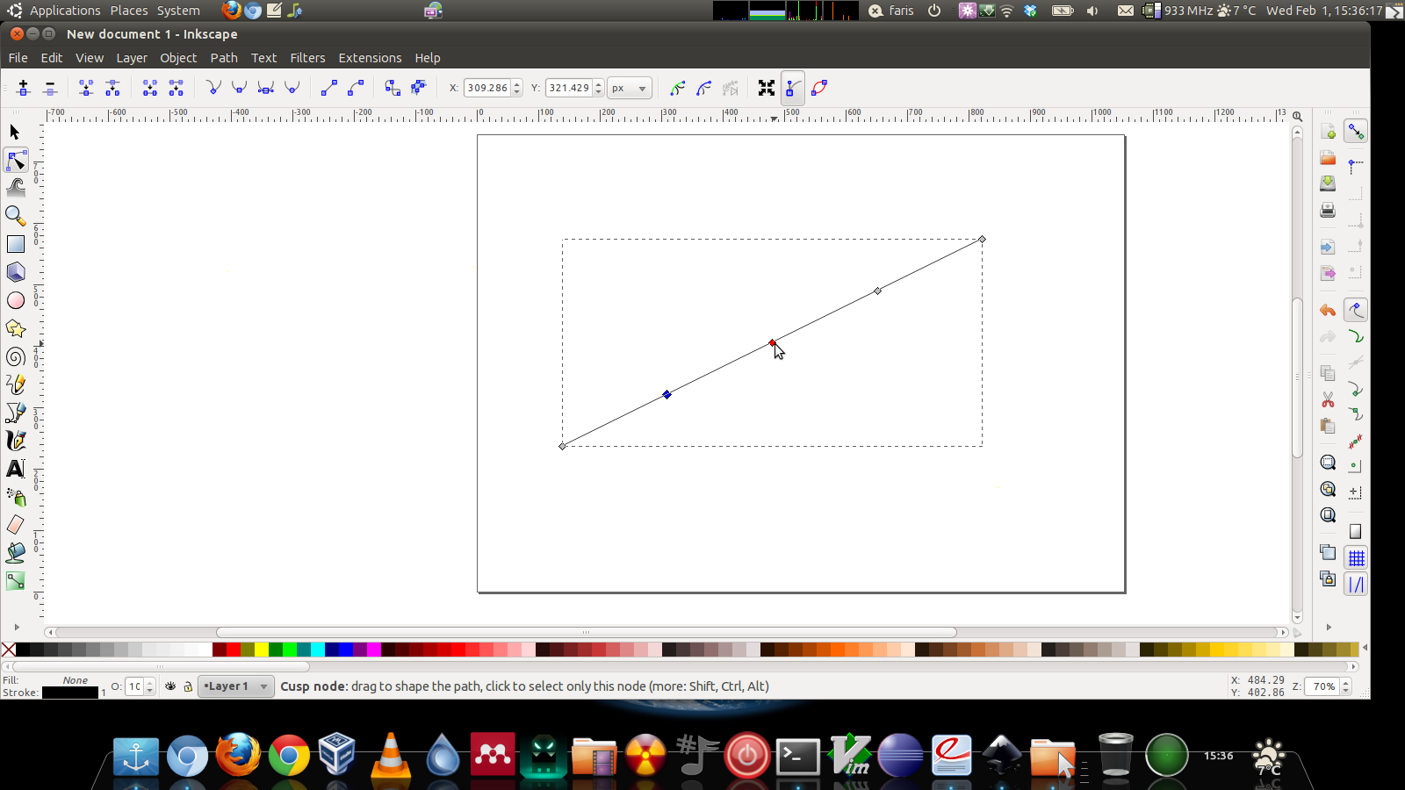Choose the Star and polygon tool
Screen dimensions: 1405x790
coord(16,328)
